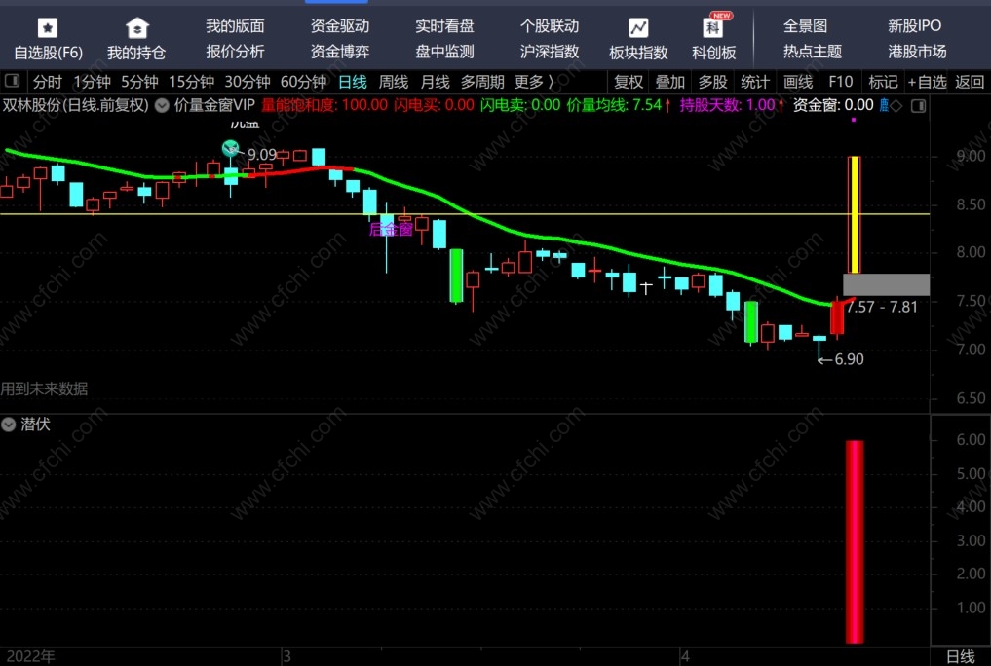Click the 复权 button

[629, 82]
